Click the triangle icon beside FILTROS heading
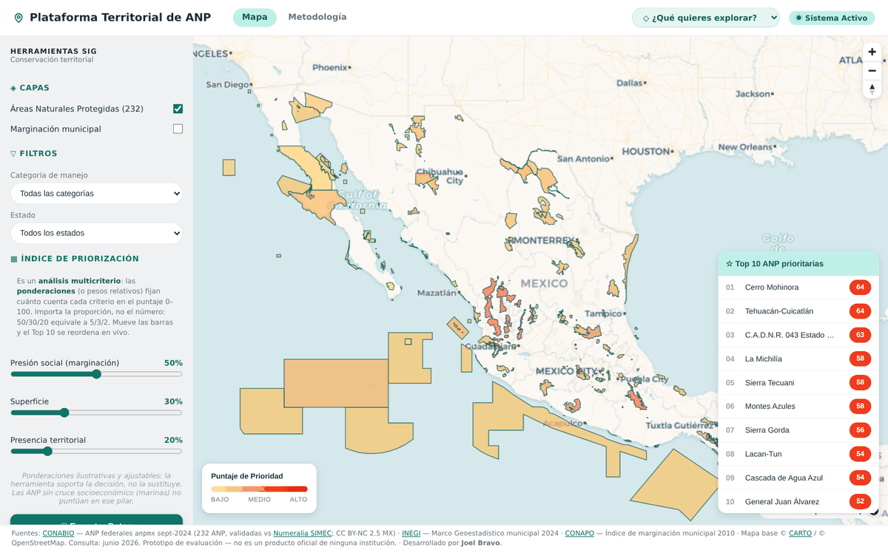The image size is (888, 553). pyautogui.click(x=13, y=154)
